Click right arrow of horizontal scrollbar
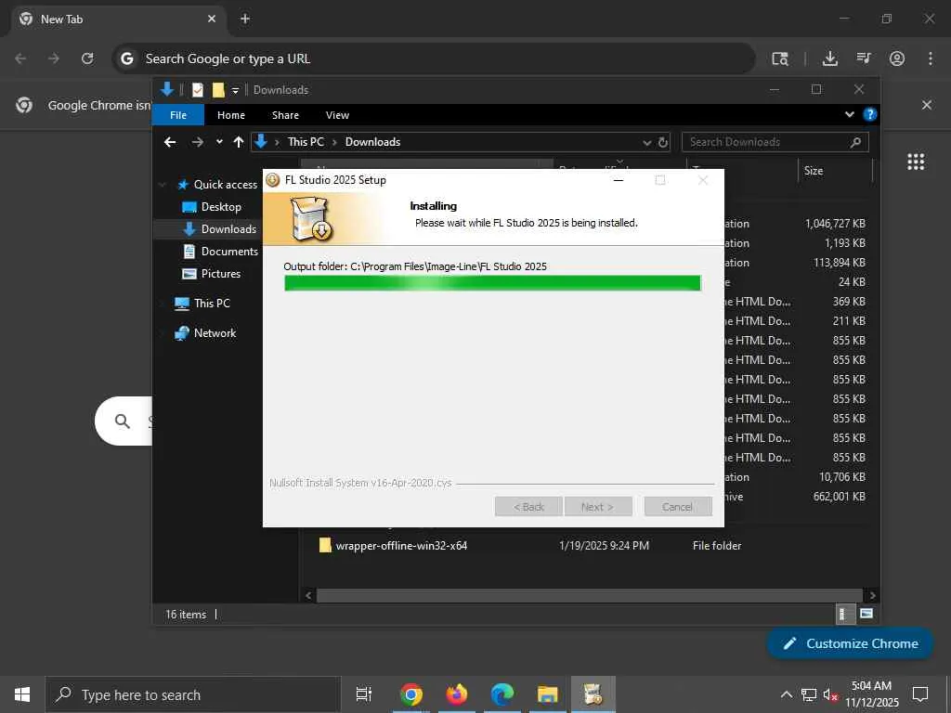This screenshot has height=713, width=951. click(872, 595)
